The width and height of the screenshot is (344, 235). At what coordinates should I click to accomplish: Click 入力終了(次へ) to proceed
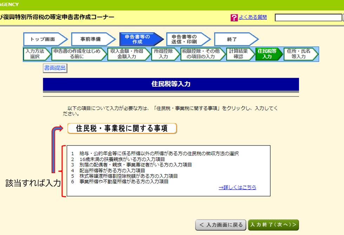point(273,225)
